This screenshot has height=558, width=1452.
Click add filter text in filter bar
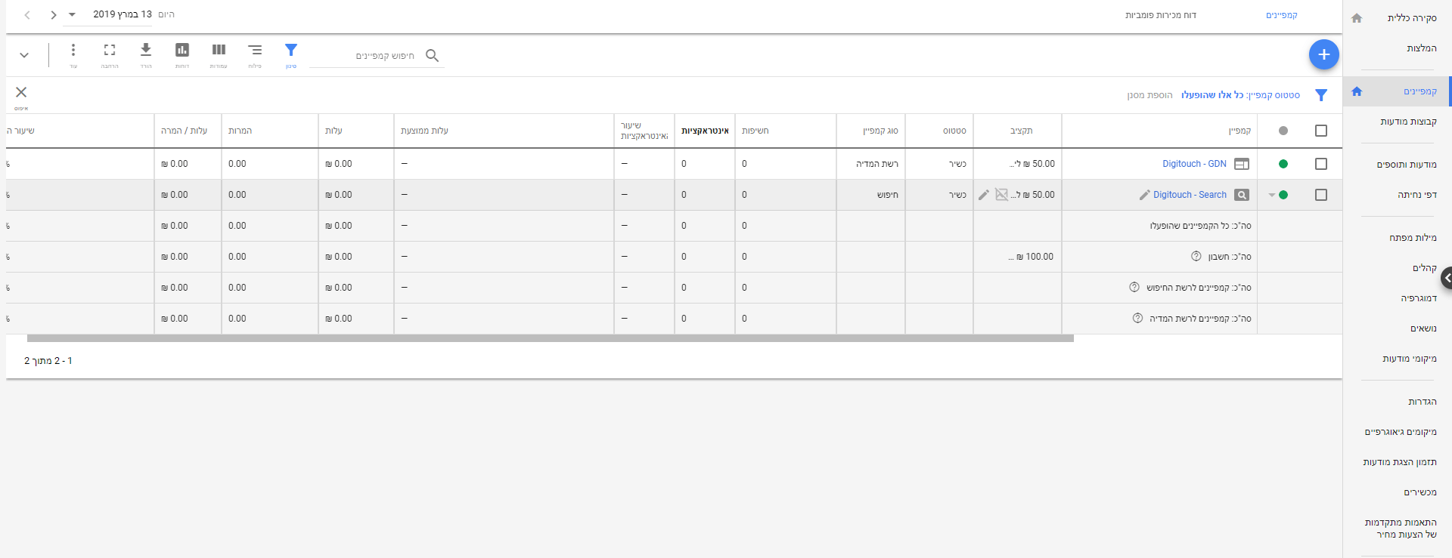tap(1149, 95)
